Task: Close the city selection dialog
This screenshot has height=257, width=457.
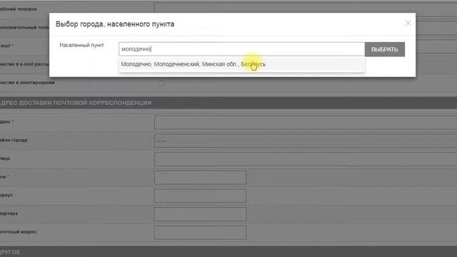Action: (408, 24)
